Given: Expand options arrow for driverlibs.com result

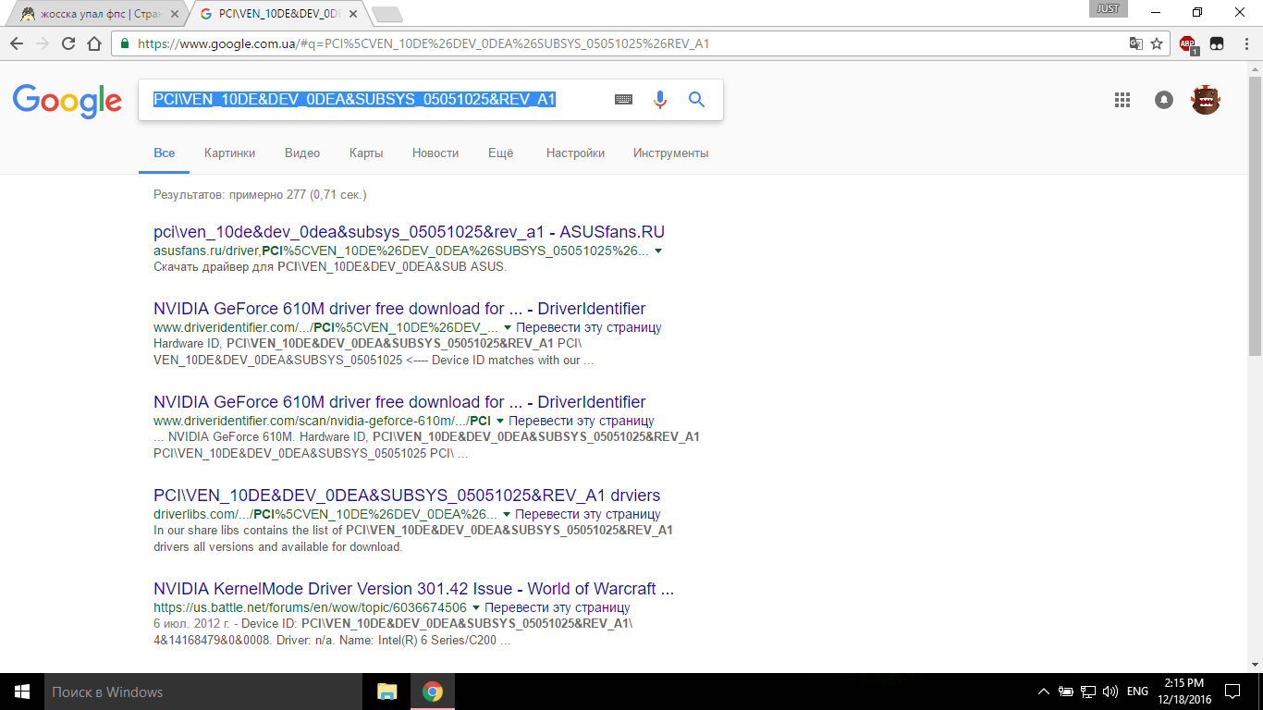Looking at the screenshot, I should point(505,515).
